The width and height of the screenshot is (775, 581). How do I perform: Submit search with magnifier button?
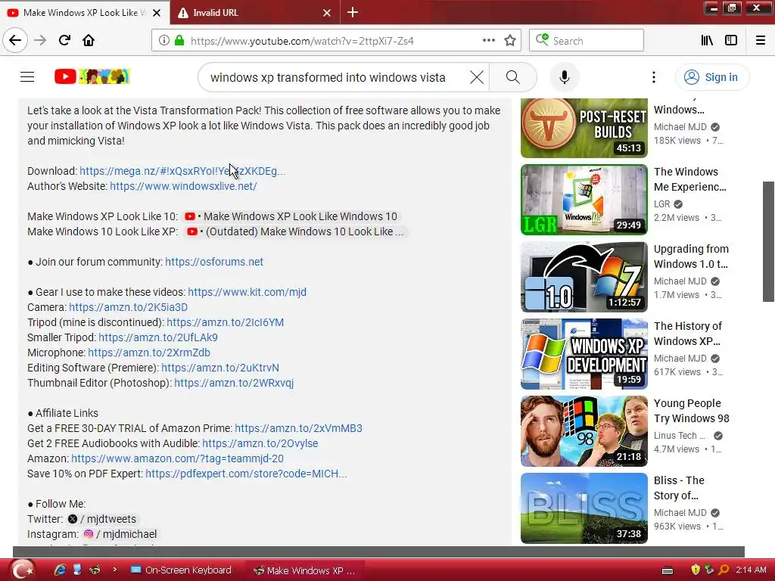(x=512, y=77)
